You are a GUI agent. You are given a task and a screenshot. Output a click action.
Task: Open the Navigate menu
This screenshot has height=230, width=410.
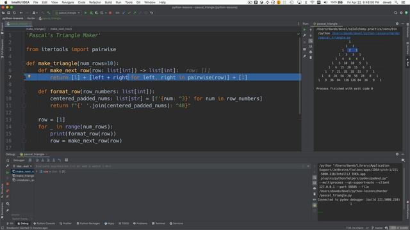tap(68, 3)
